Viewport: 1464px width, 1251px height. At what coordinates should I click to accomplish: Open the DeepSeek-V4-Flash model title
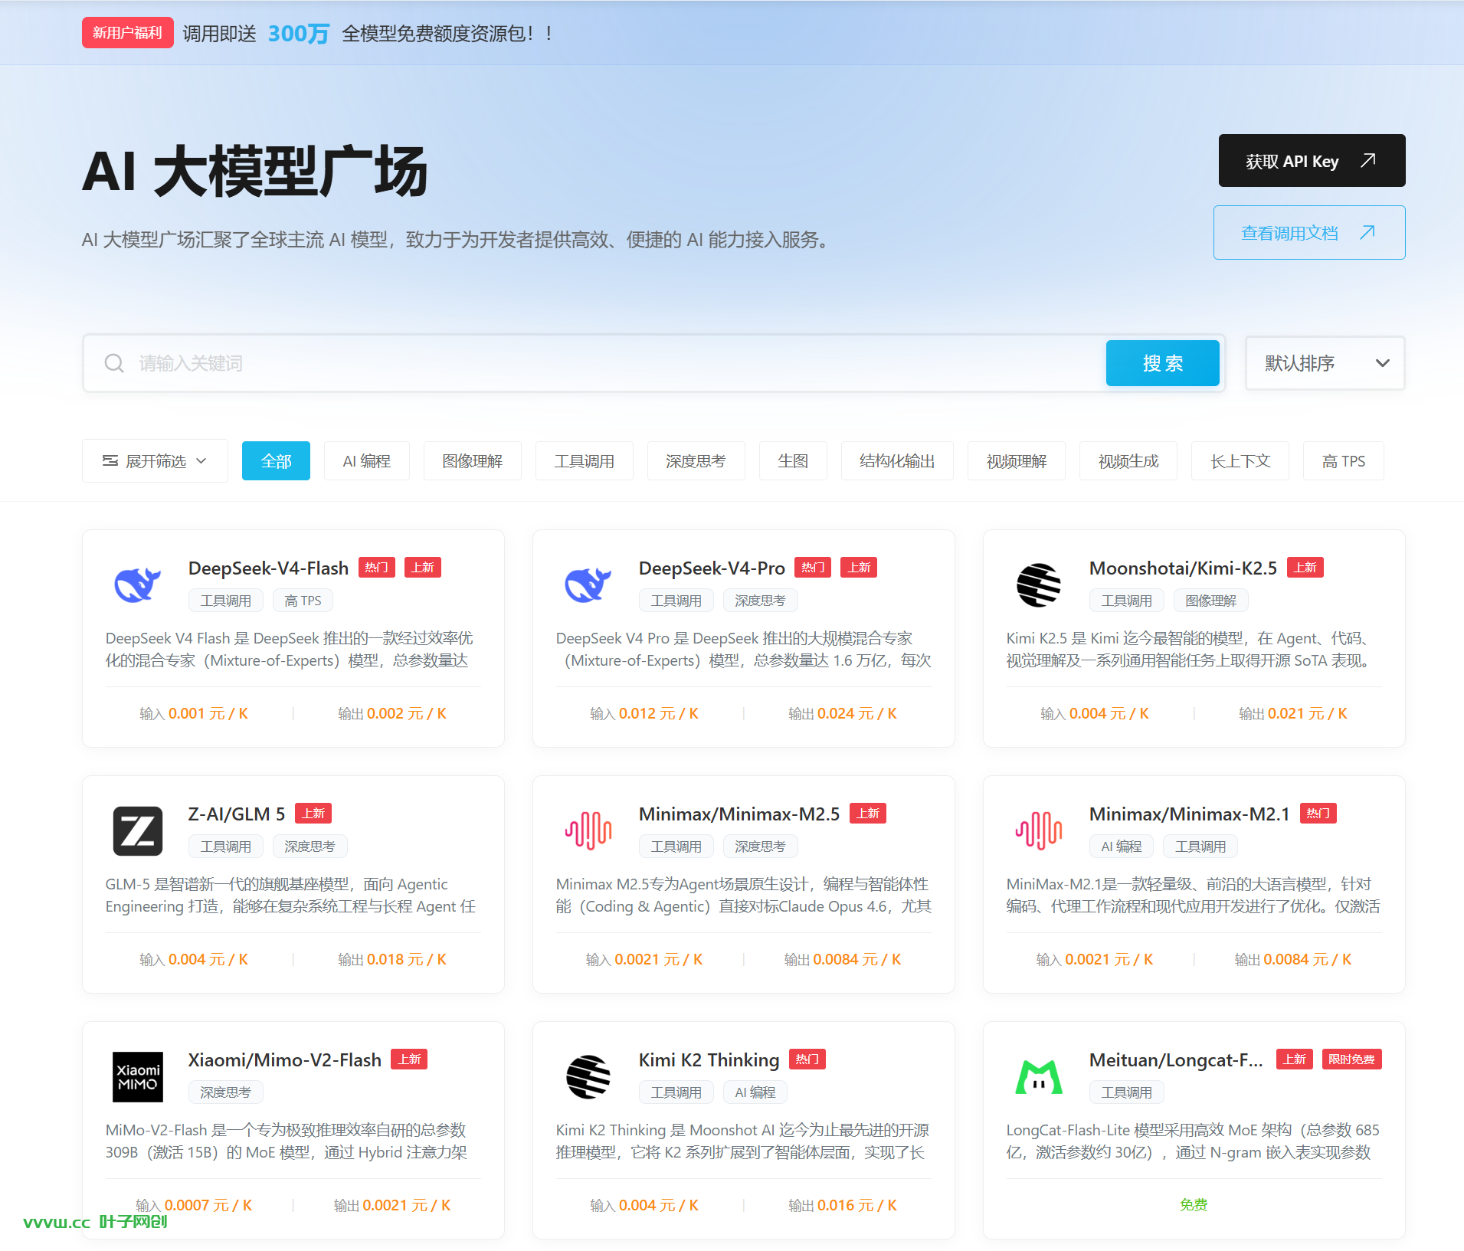pos(268,568)
